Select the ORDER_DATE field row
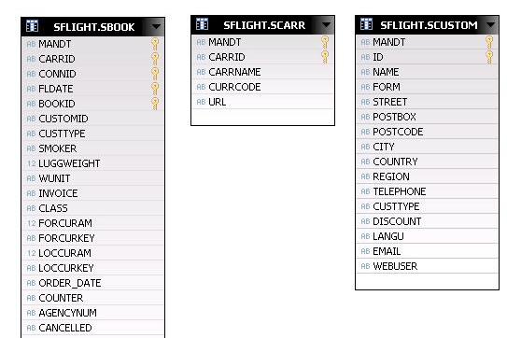 [92, 283]
